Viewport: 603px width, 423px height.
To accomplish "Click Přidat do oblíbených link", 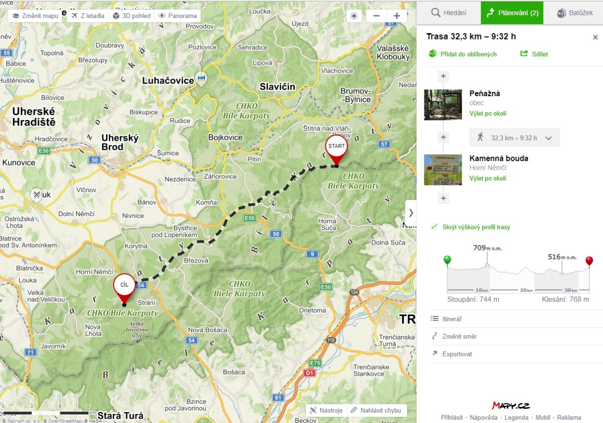I will (x=463, y=54).
